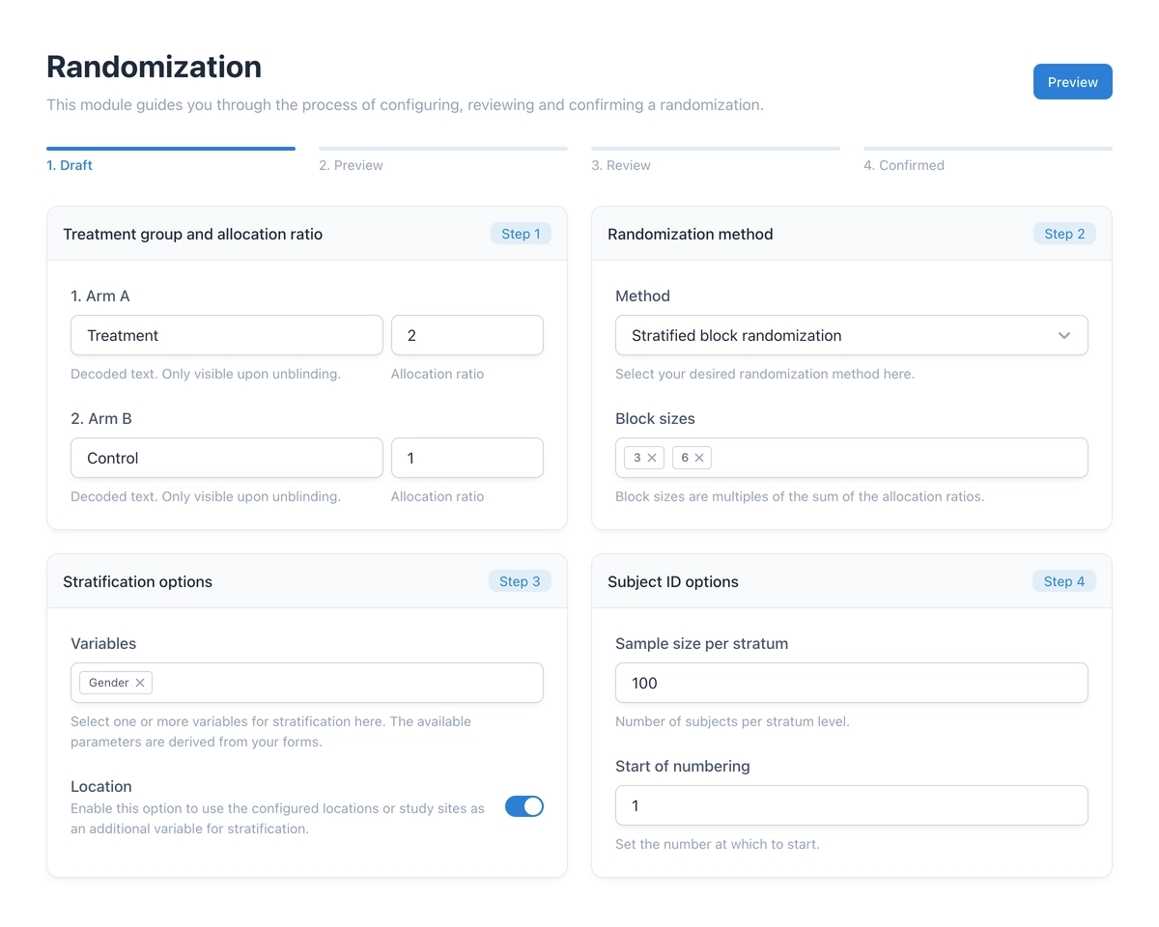Click the Draft progress bar

171,150
